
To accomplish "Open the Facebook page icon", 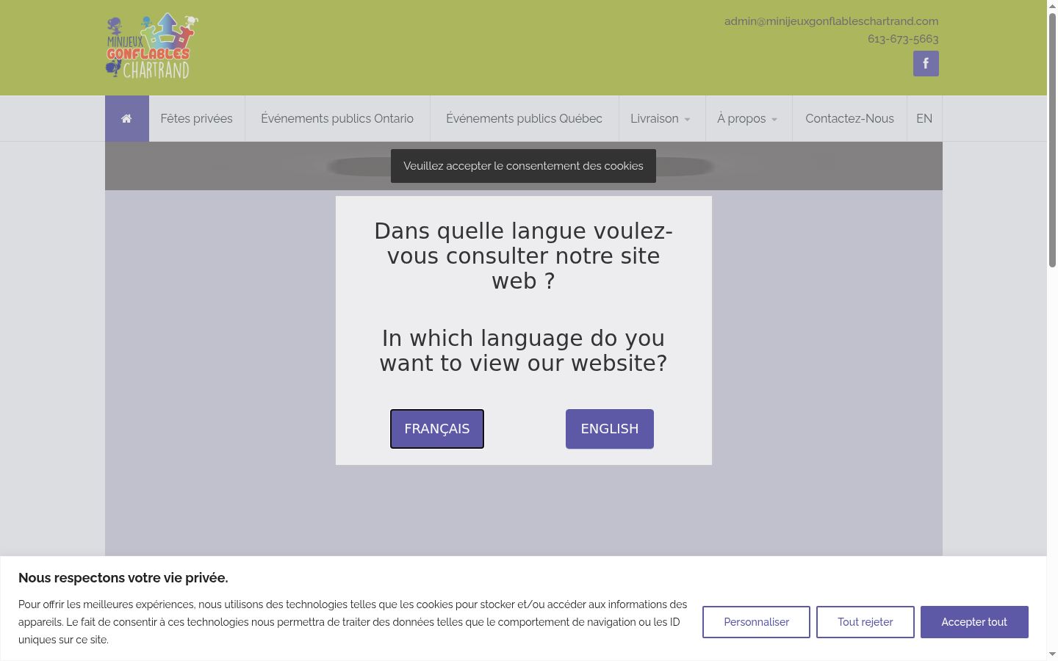I will coord(926,64).
